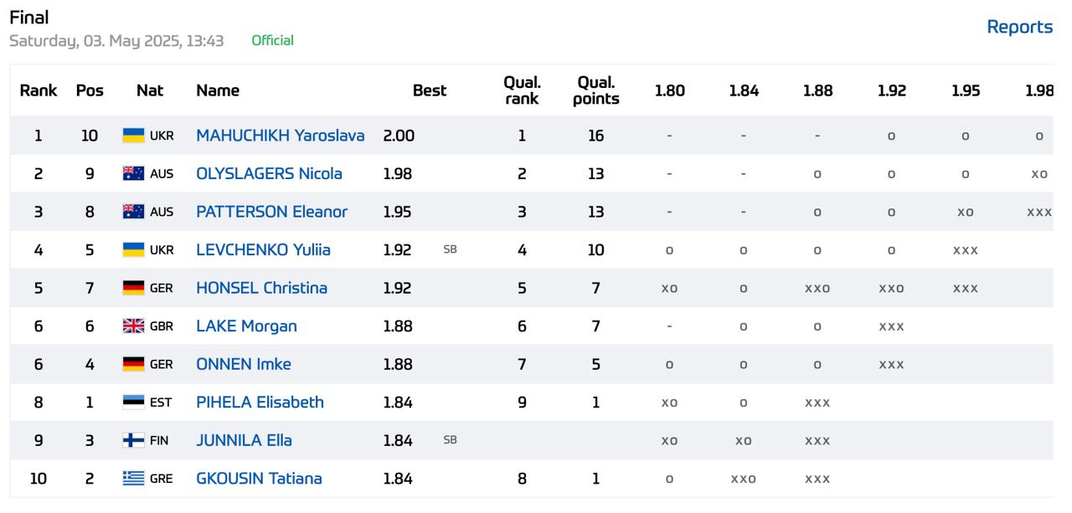Open MAHUCHIKH Yaroslava athlete profile

coord(280,136)
